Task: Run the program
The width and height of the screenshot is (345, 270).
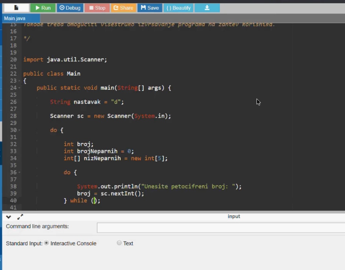Action: pyautogui.click(x=43, y=8)
